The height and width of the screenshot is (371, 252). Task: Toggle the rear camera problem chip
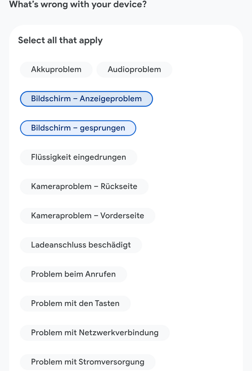click(84, 187)
